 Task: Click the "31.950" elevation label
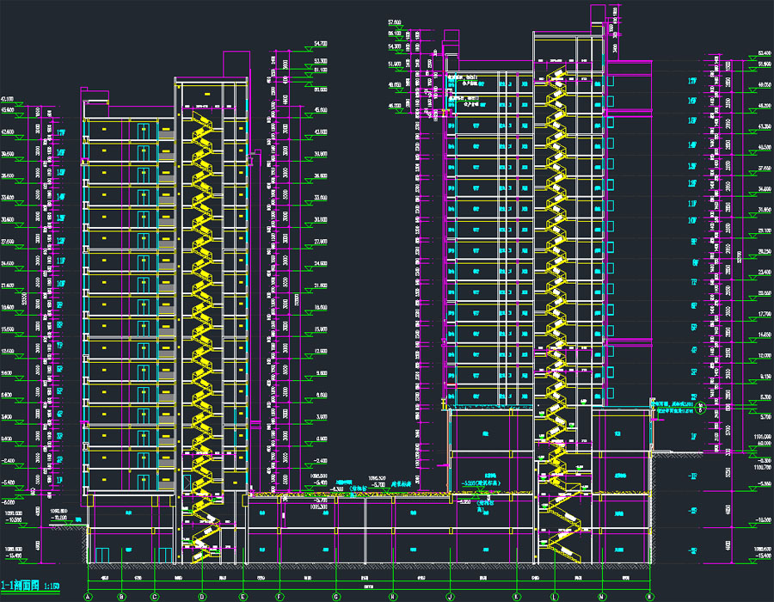[x=765, y=210]
